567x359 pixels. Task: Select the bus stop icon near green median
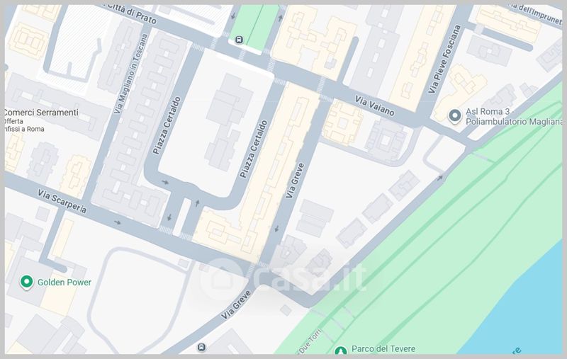point(239,40)
